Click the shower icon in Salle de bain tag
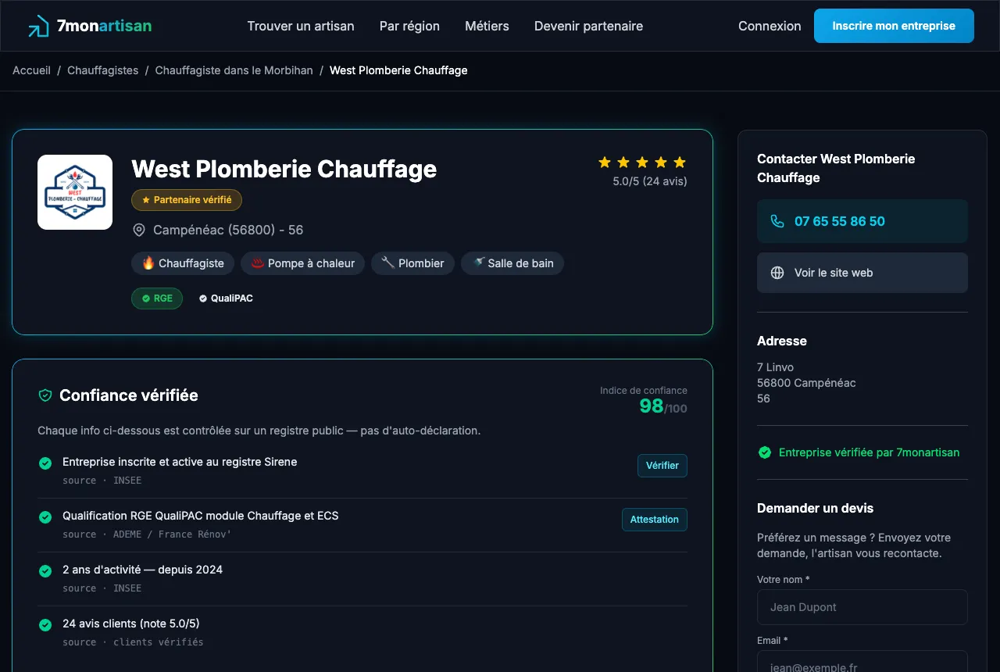The image size is (1000, 672). [478, 263]
